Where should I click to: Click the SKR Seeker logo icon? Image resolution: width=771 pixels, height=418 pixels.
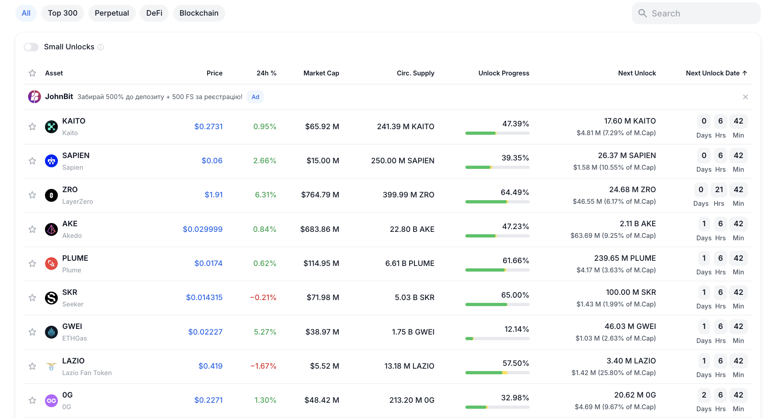[51, 298]
